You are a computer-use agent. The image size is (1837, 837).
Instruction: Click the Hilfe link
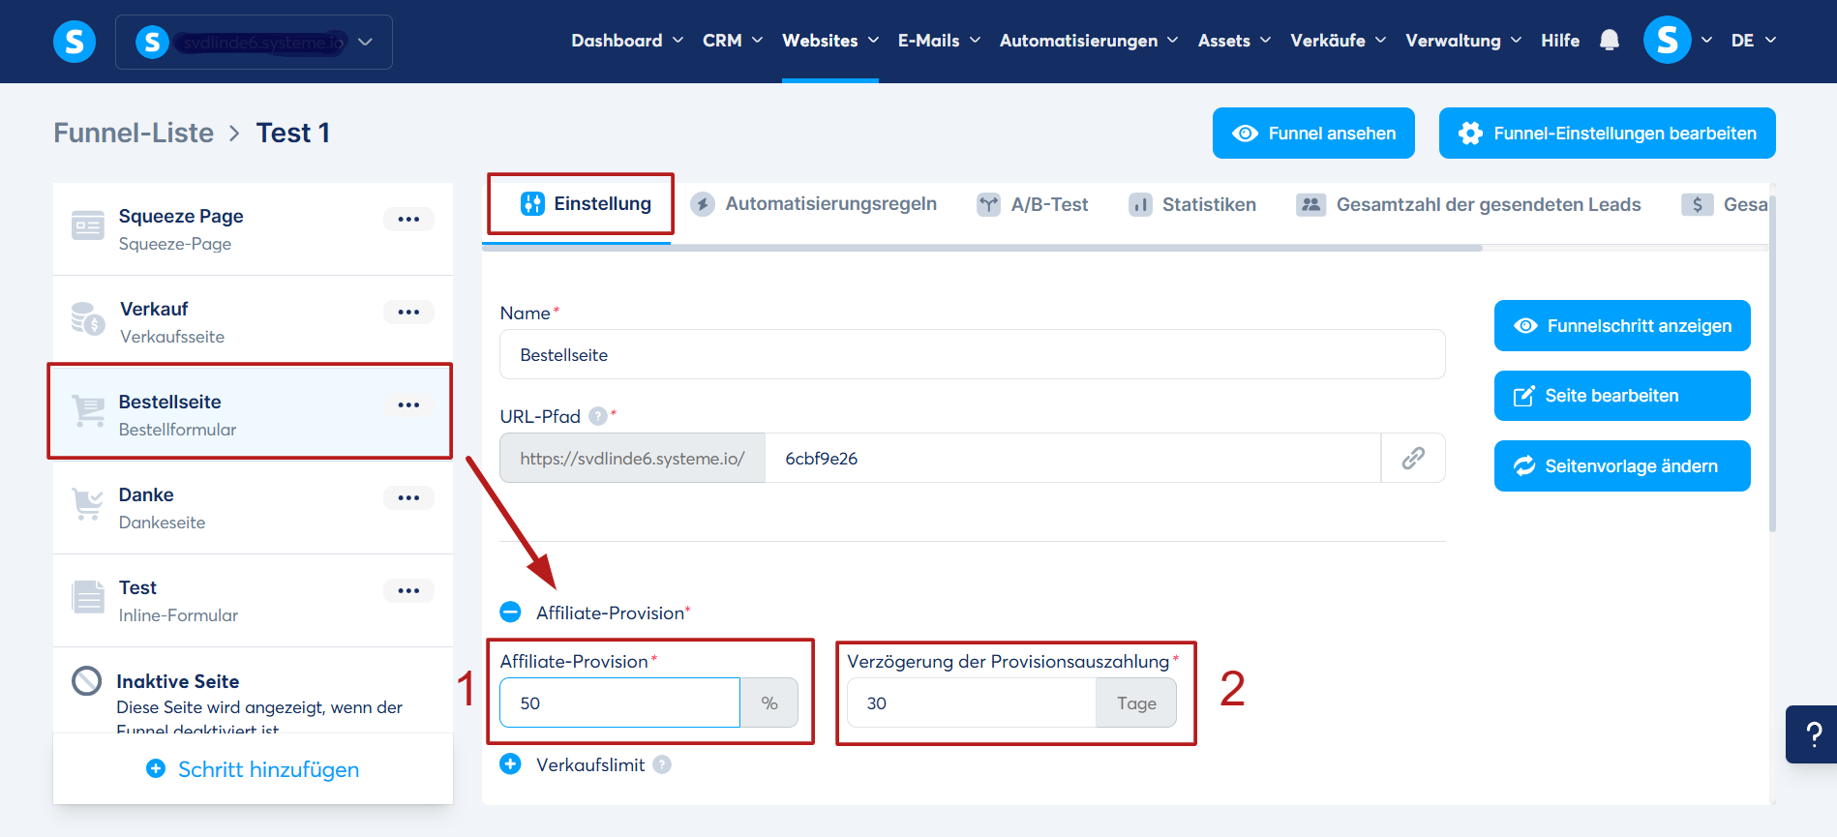pyautogui.click(x=1560, y=41)
